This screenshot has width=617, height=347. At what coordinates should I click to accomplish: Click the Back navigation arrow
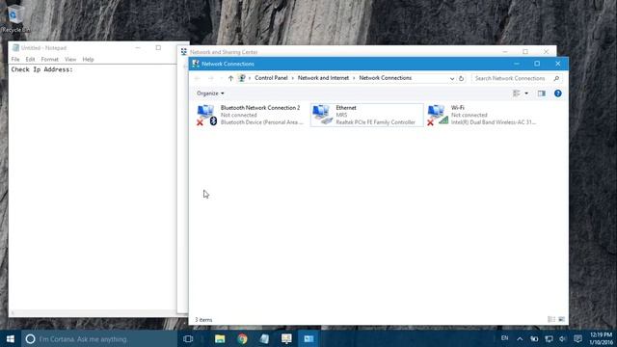click(x=198, y=78)
